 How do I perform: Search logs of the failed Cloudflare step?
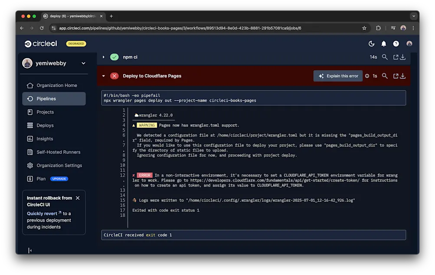pos(384,76)
